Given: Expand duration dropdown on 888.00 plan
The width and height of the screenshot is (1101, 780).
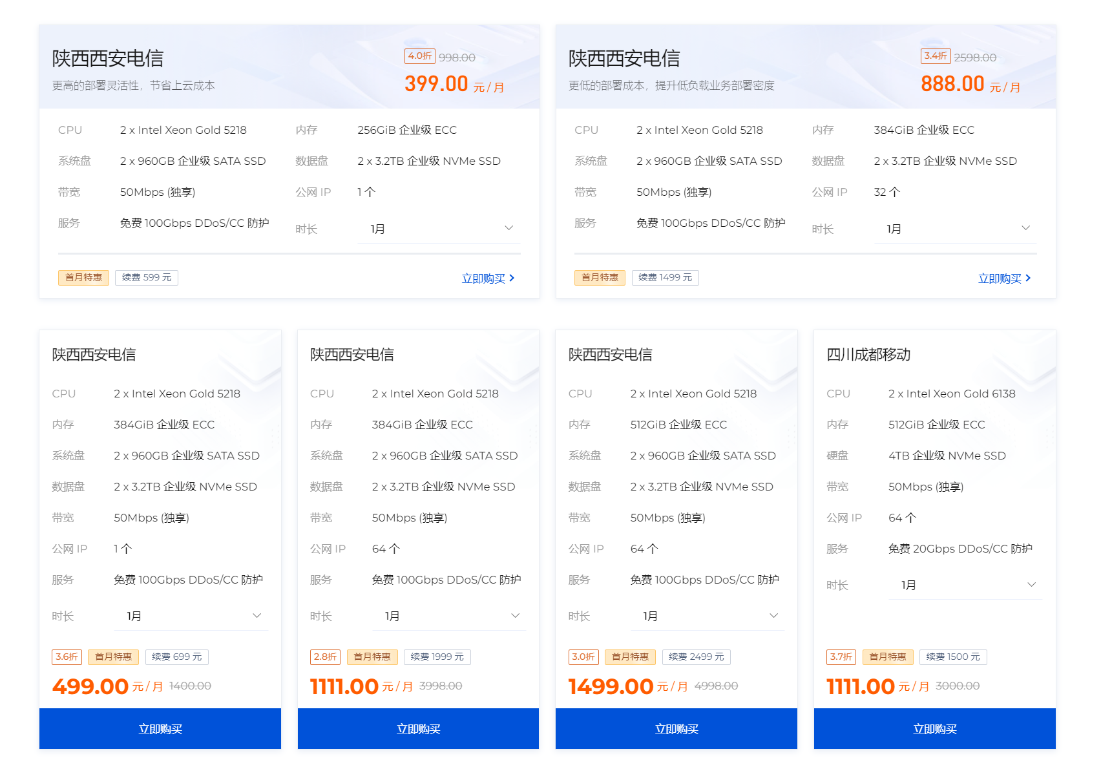Looking at the screenshot, I should click(x=955, y=229).
